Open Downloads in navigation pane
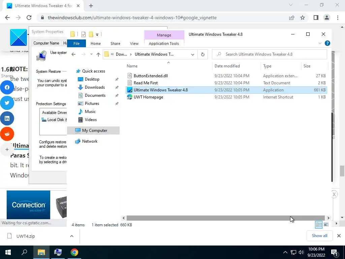 [95, 87]
